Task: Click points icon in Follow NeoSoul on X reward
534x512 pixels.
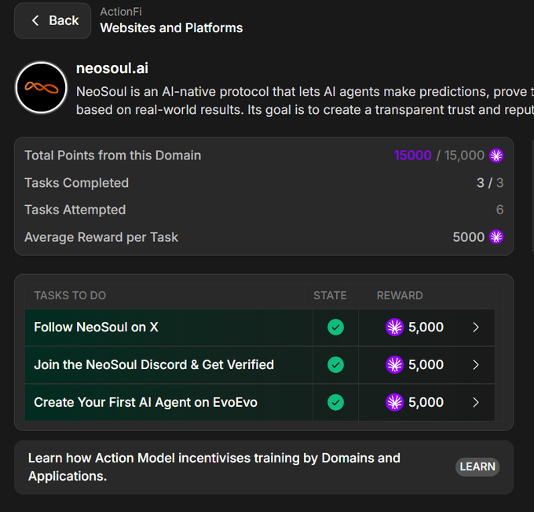Action: point(395,327)
